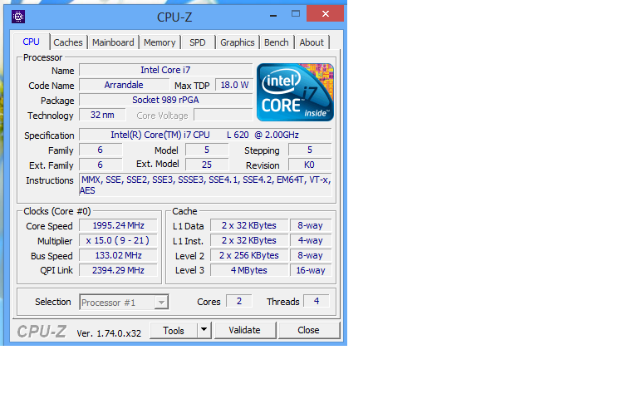Switch to the CPU tab
Screen dimensions: 638x399
32,42
